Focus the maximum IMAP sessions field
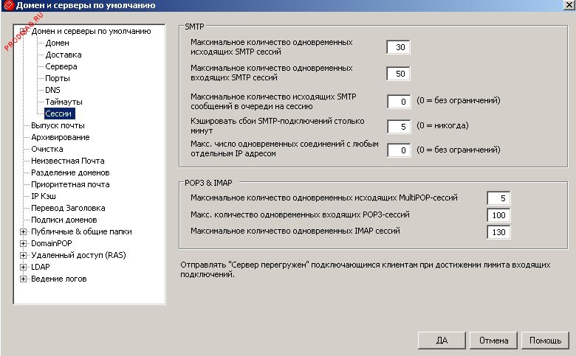Viewport: 576px width, 356px height. [x=498, y=233]
